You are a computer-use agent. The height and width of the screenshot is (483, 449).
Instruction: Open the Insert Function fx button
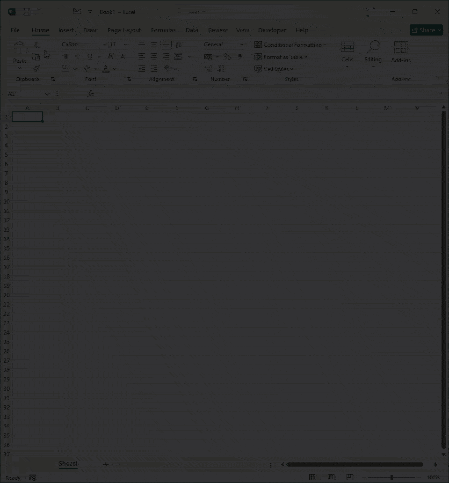tap(90, 93)
